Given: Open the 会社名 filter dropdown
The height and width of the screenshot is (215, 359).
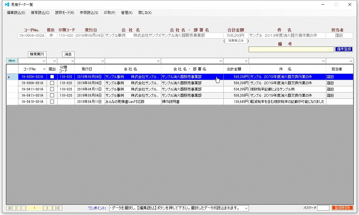Looking at the screenshot, I should [158, 61].
